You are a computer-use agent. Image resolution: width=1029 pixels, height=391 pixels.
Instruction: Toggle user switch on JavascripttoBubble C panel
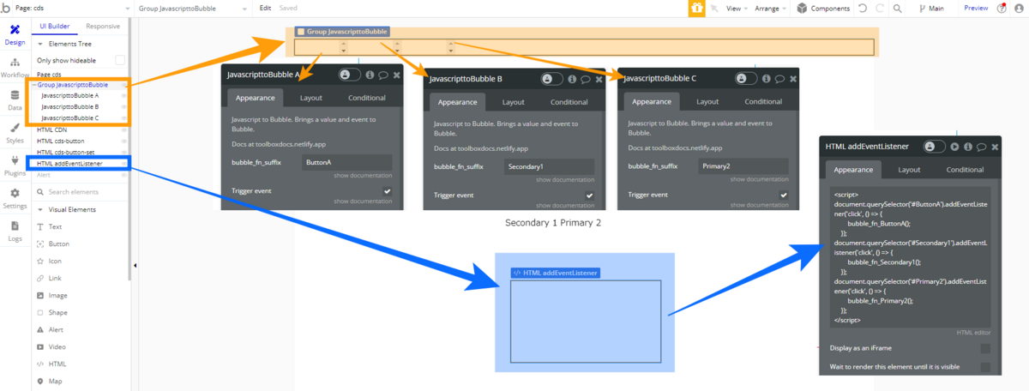tap(746, 78)
